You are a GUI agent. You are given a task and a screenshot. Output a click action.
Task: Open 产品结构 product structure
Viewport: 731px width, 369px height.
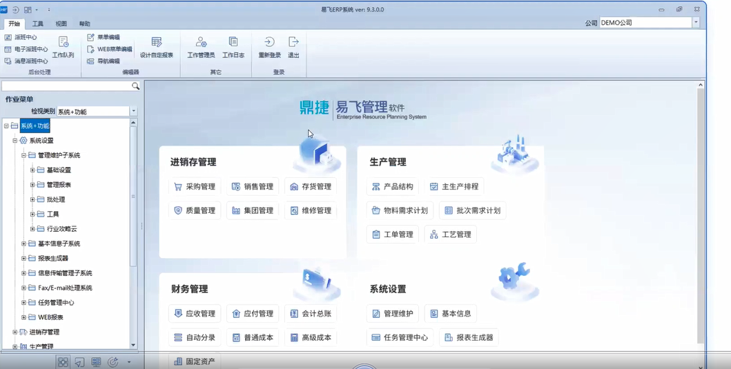point(393,186)
